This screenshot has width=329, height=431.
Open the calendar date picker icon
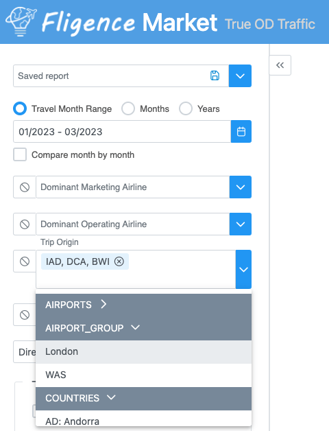(x=241, y=131)
